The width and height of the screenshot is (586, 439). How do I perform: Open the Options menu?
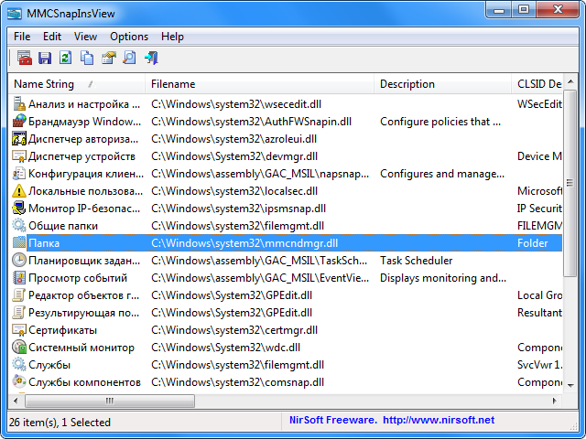click(x=129, y=37)
